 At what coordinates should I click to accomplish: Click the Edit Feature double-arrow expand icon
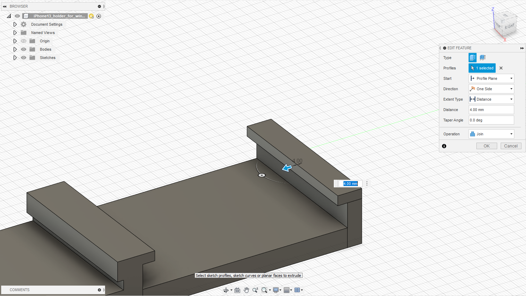click(522, 48)
